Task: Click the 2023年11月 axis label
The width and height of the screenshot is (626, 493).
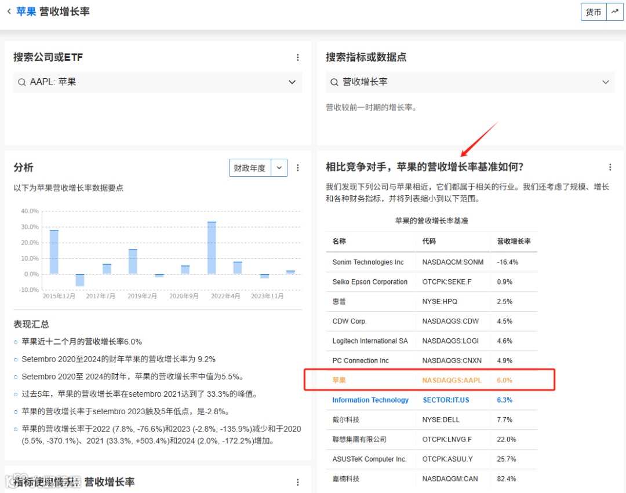Action: pyautogui.click(x=267, y=296)
